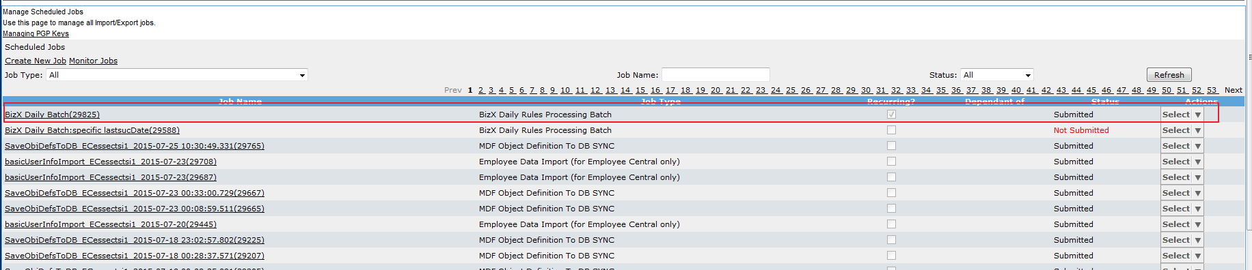Click 'BizX Daily Rules Processing Batch' in first row

tap(545, 115)
